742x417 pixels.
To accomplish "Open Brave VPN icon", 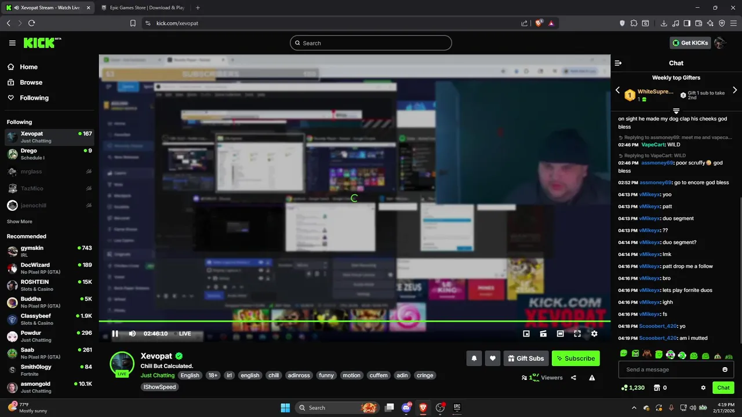I will pos(722,23).
